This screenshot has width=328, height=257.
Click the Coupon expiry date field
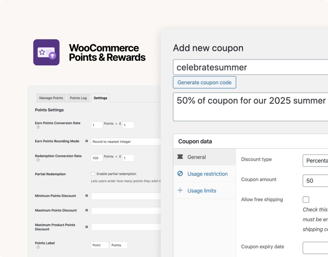coord(315,248)
